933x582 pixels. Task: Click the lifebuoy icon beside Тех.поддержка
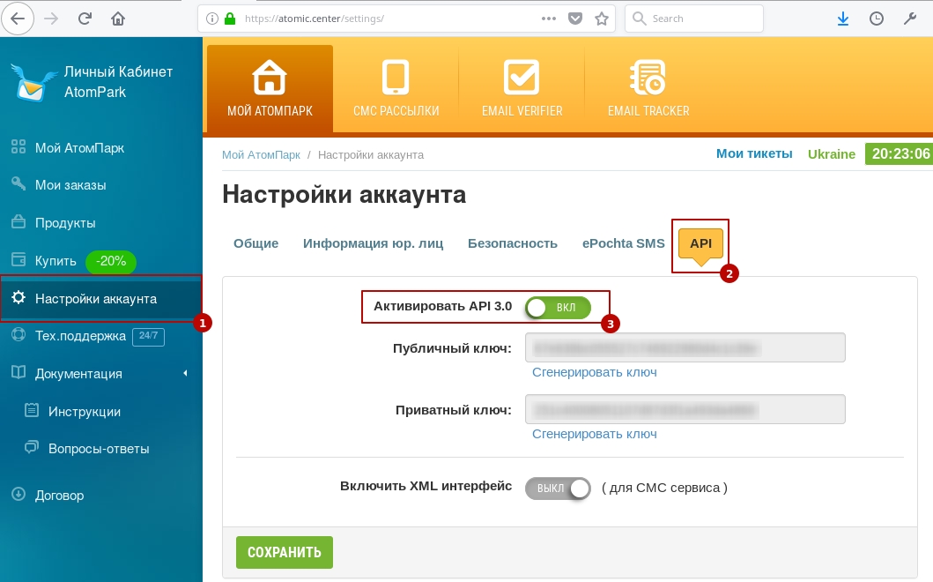[x=19, y=335]
